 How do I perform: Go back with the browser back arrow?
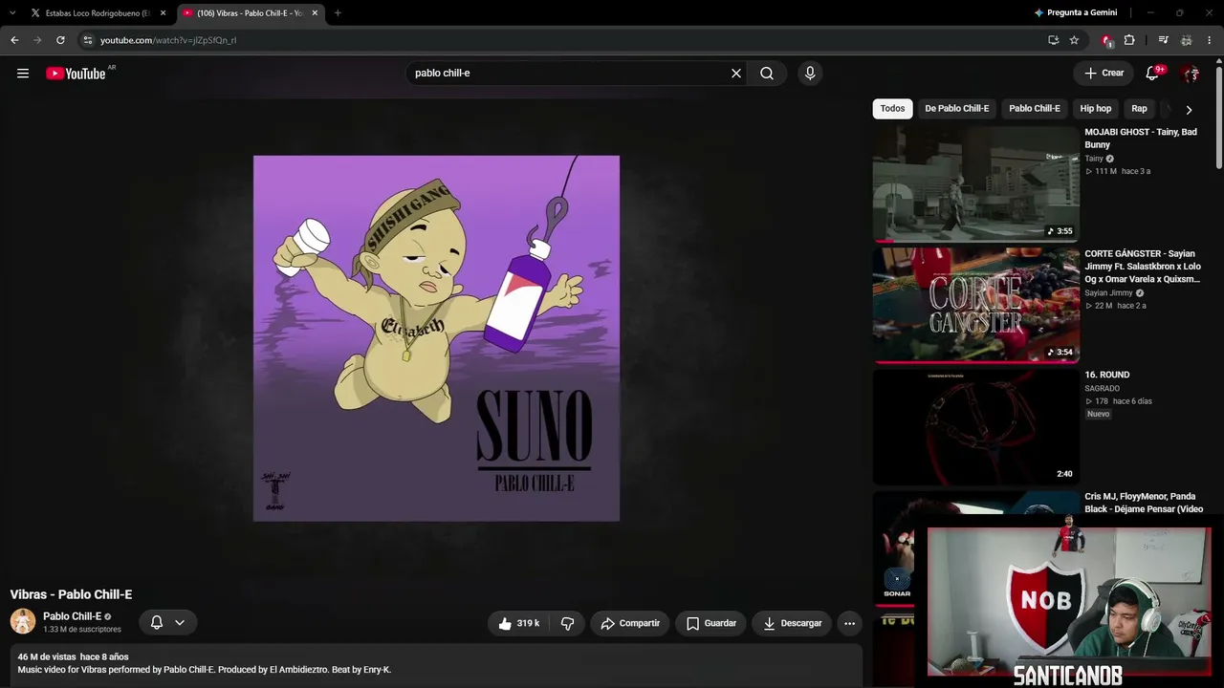tap(14, 40)
